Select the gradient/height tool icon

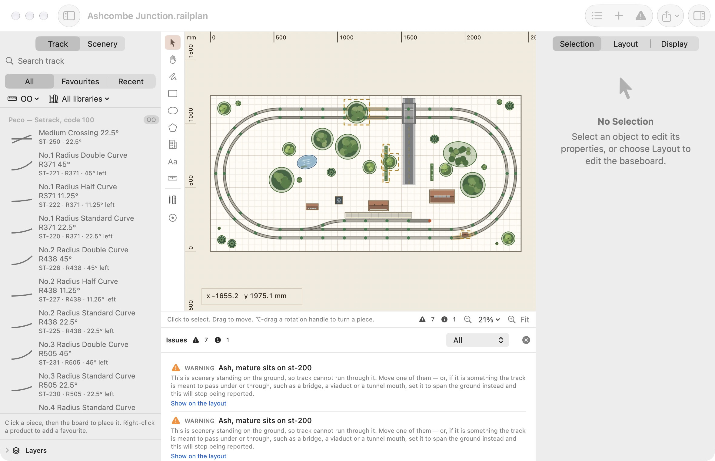click(173, 200)
